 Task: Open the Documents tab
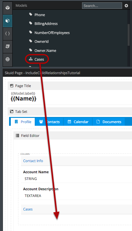coord(109,122)
